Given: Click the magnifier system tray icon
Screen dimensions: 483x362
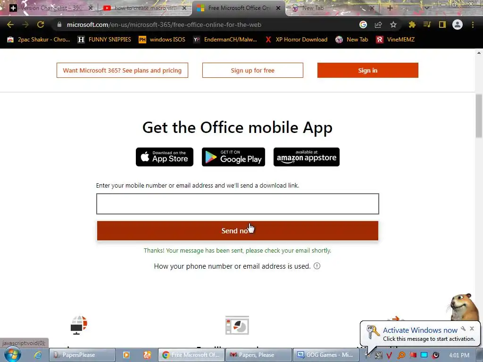Looking at the screenshot, I should click(401, 355).
